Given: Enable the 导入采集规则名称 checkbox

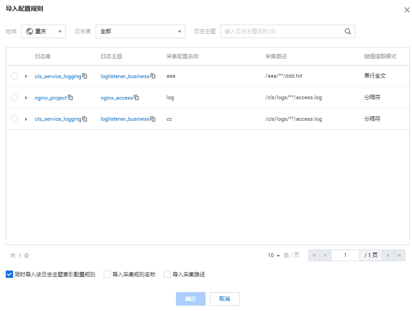Looking at the screenshot, I should [x=107, y=274].
